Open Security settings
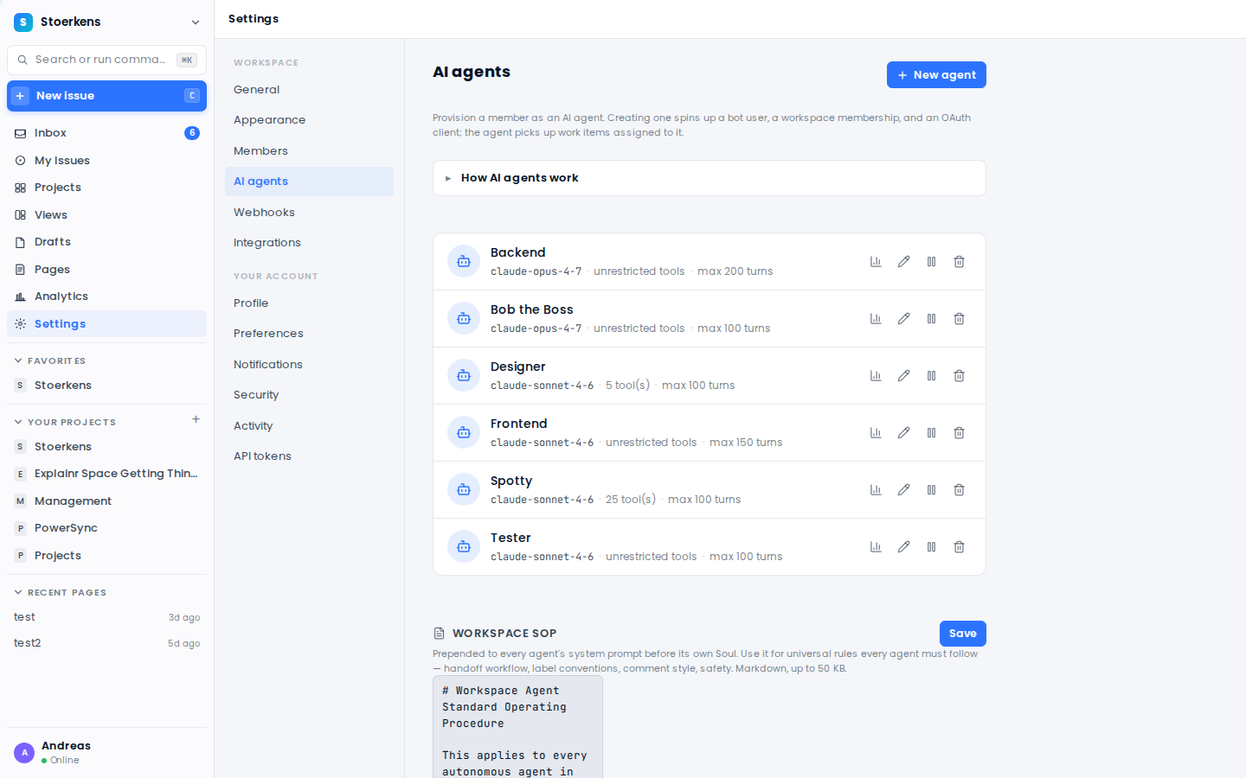This screenshot has width=1246, height=778. (309, 395)
